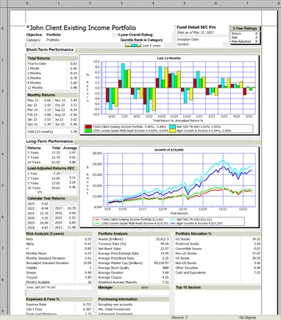Click the 'Index: S&P 500 TR USD' footnote
This screenshot has height=320, width=281.
[x=40, y=288]
